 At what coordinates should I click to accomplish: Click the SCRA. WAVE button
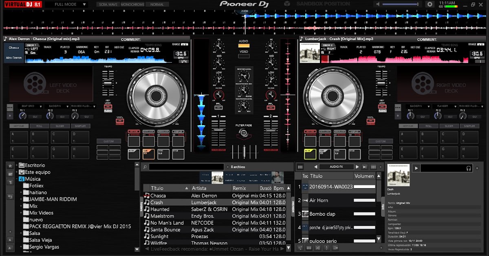[x=108, y=4]
